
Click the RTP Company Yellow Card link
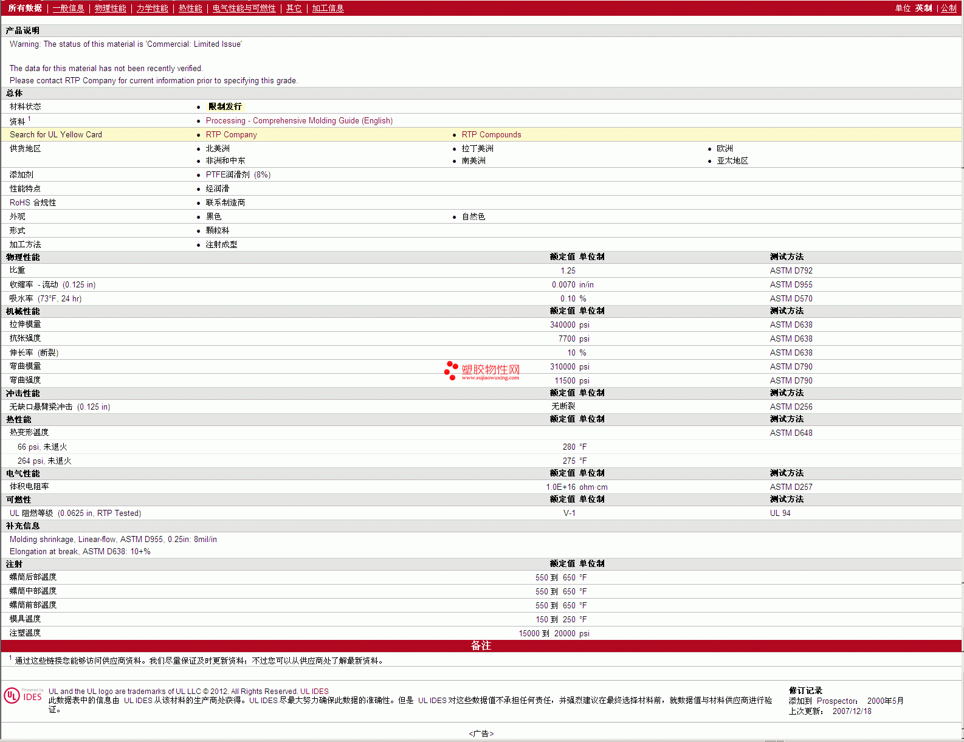pos(231,135)
